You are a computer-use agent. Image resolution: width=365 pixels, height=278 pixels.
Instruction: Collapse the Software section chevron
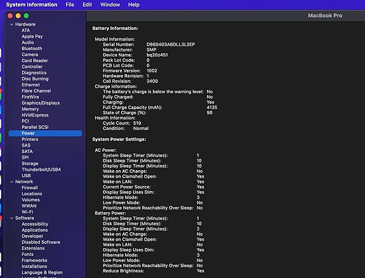point(11,218)
